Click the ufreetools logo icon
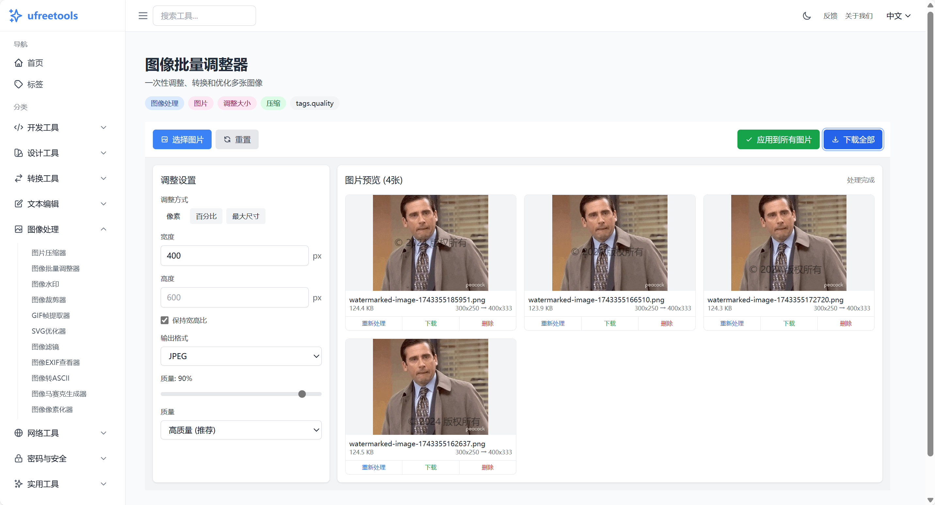 15,16
